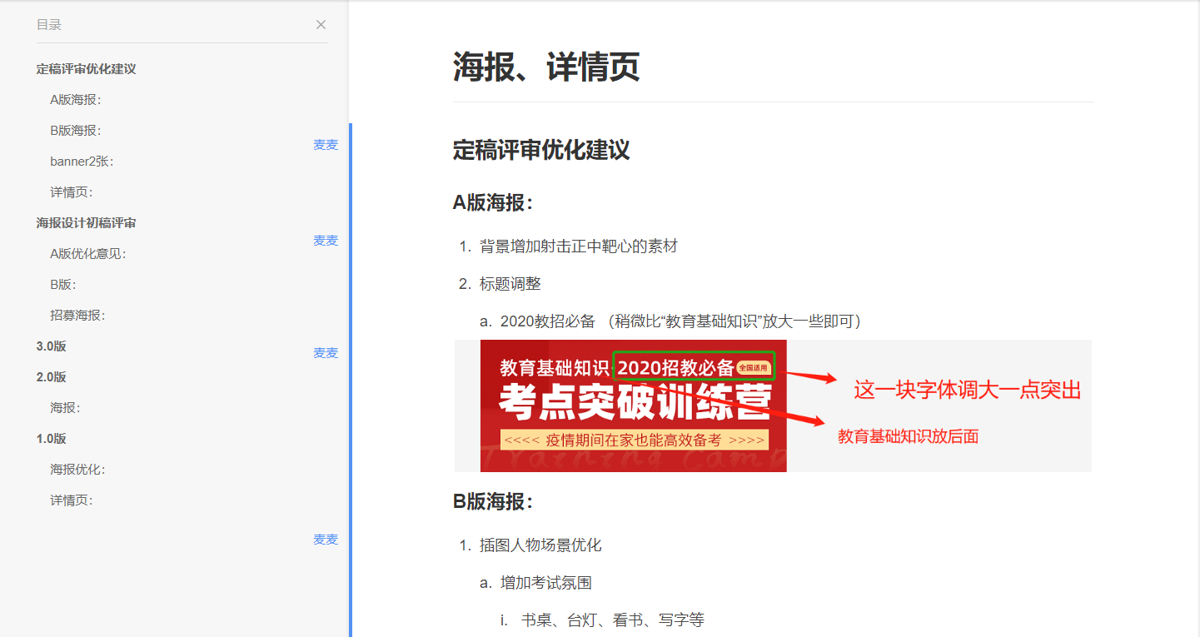The image size is (1200, 637).
Task: Close the 目录 outline panel
Action: [321, 25]
